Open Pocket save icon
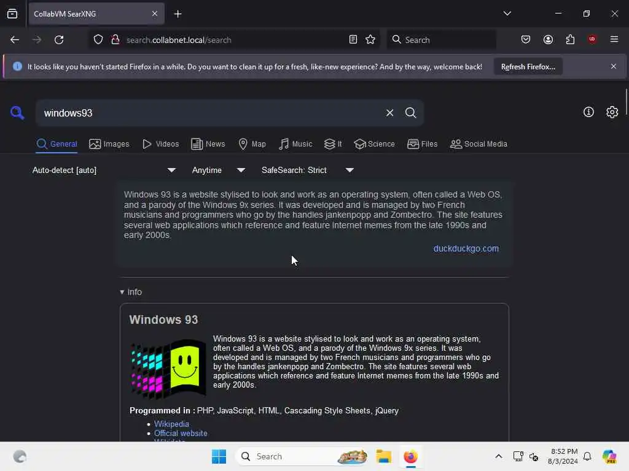The height and width of the screenshot is (471, 629). coord(526,39)
